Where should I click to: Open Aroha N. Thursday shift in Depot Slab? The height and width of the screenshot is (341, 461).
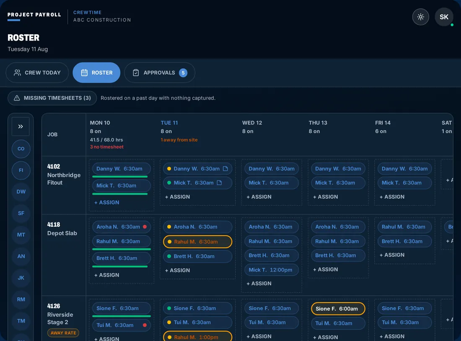[338, 227]
